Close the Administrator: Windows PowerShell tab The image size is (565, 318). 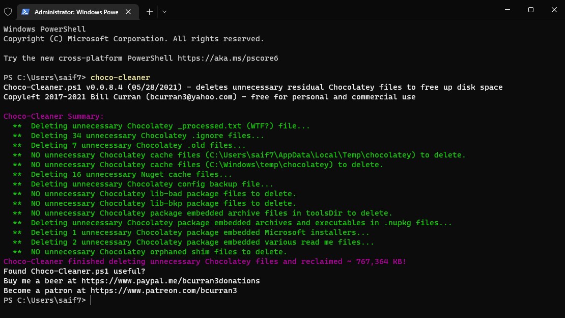coord(130,11)
